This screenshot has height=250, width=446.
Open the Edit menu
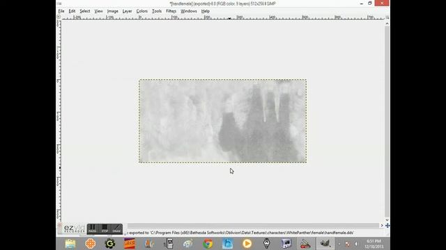pos(72,11)
